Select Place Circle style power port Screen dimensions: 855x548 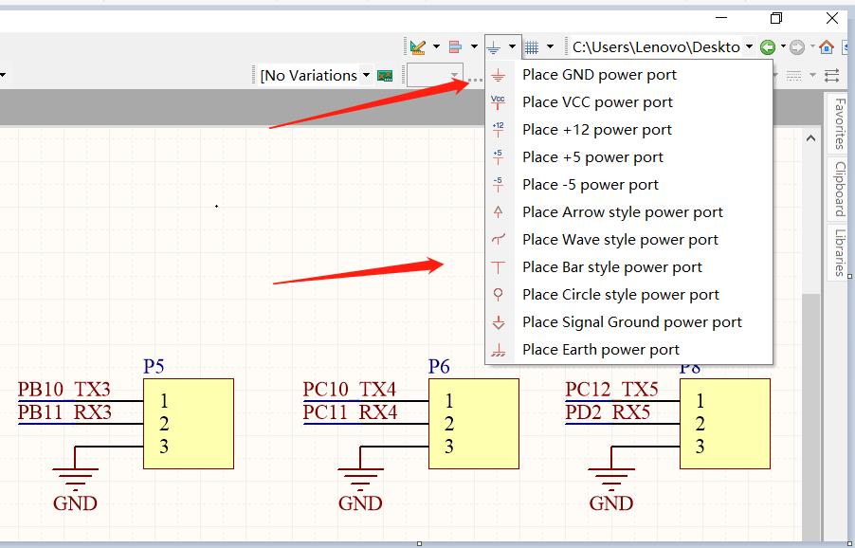[x=628, y=295]
